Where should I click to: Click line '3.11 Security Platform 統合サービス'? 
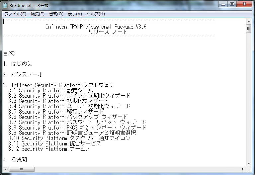coord(55,143)
